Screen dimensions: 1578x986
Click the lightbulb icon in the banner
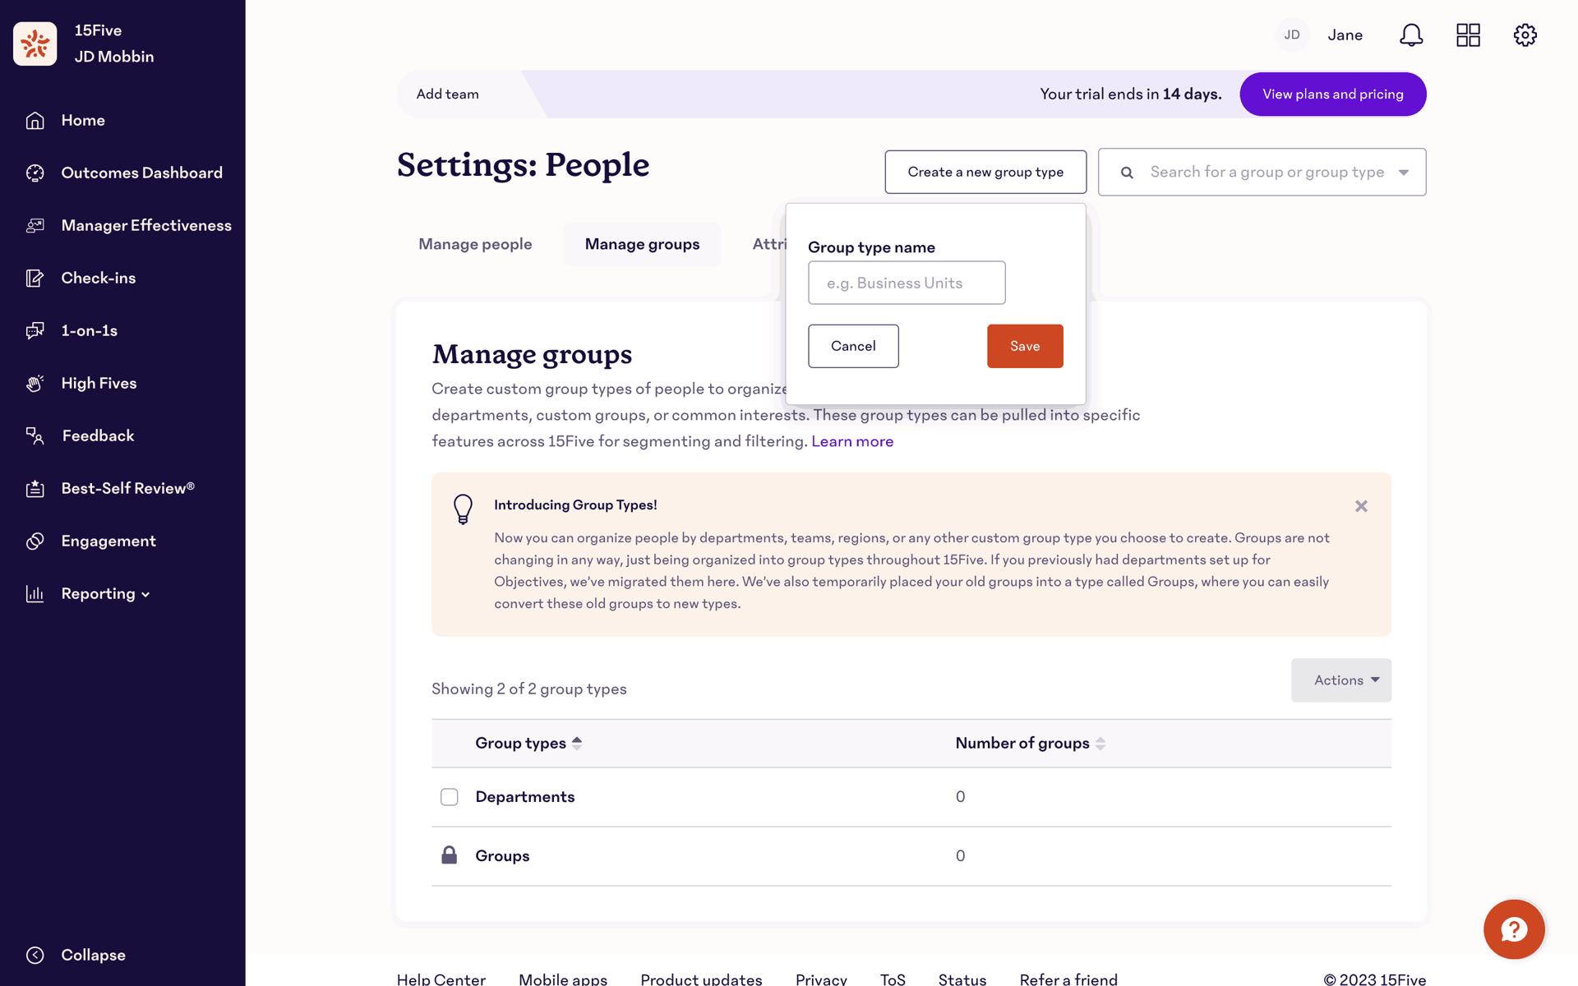[x=464, y=509]
